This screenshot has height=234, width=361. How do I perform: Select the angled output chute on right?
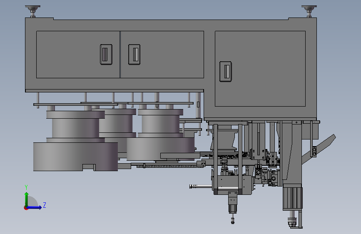319,149
